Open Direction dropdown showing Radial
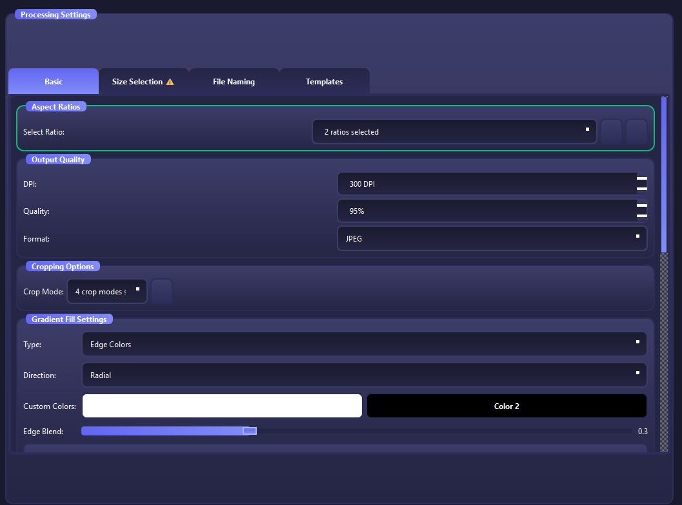 [x=364, y=375]
